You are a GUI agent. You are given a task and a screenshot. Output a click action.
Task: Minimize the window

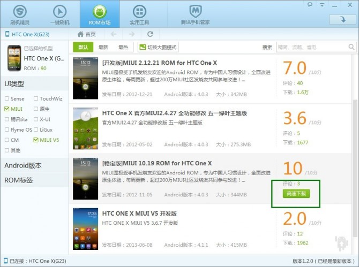[x=335, y=5]
